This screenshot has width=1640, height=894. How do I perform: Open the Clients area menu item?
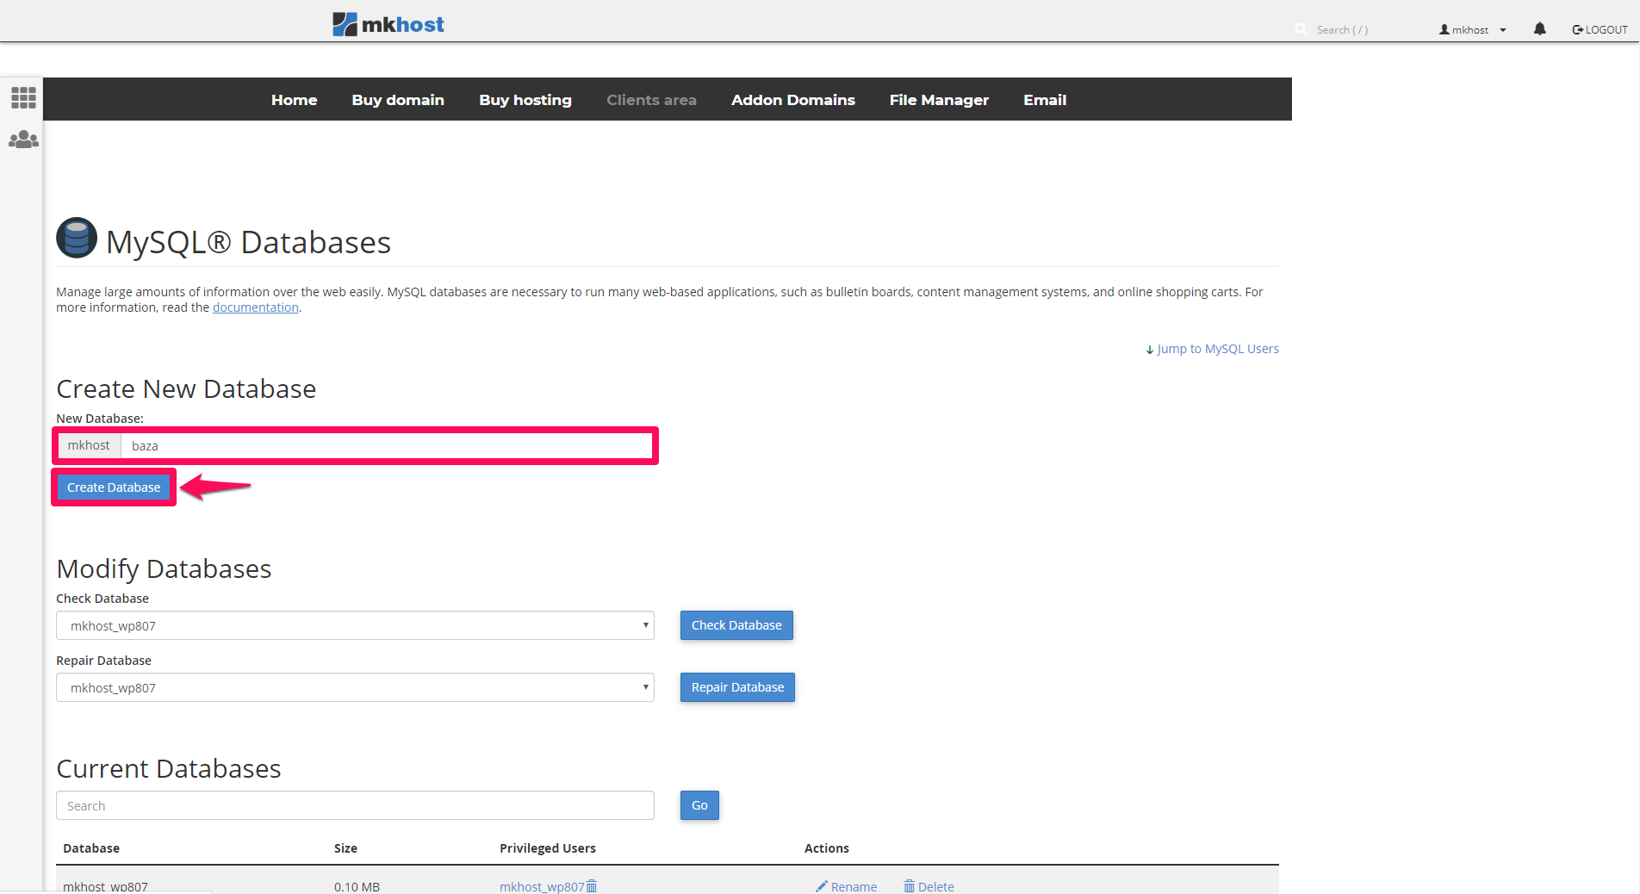coord(651,100)
